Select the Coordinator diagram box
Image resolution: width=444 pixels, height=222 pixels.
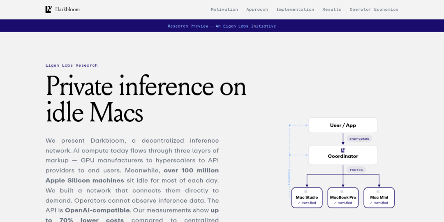343,155
